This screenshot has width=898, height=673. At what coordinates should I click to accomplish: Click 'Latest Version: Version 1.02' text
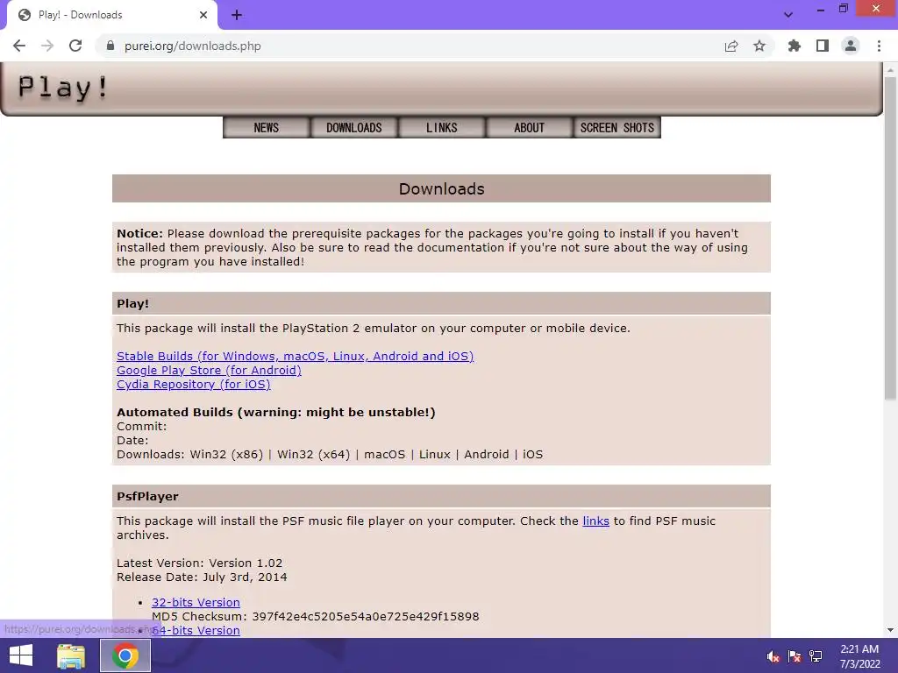click(199, 563)
